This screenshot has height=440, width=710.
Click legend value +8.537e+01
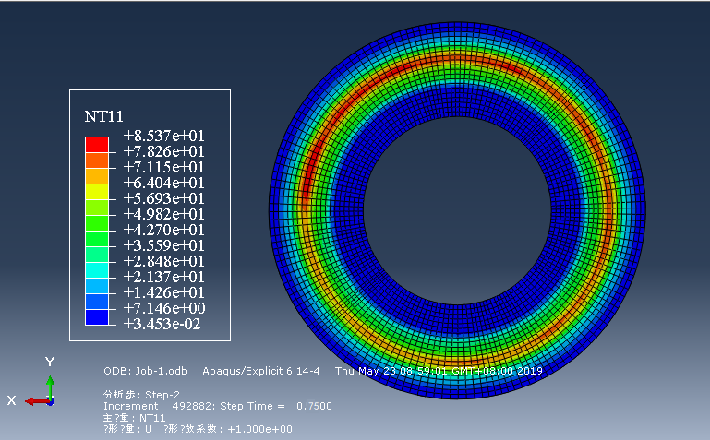point(164,136)
